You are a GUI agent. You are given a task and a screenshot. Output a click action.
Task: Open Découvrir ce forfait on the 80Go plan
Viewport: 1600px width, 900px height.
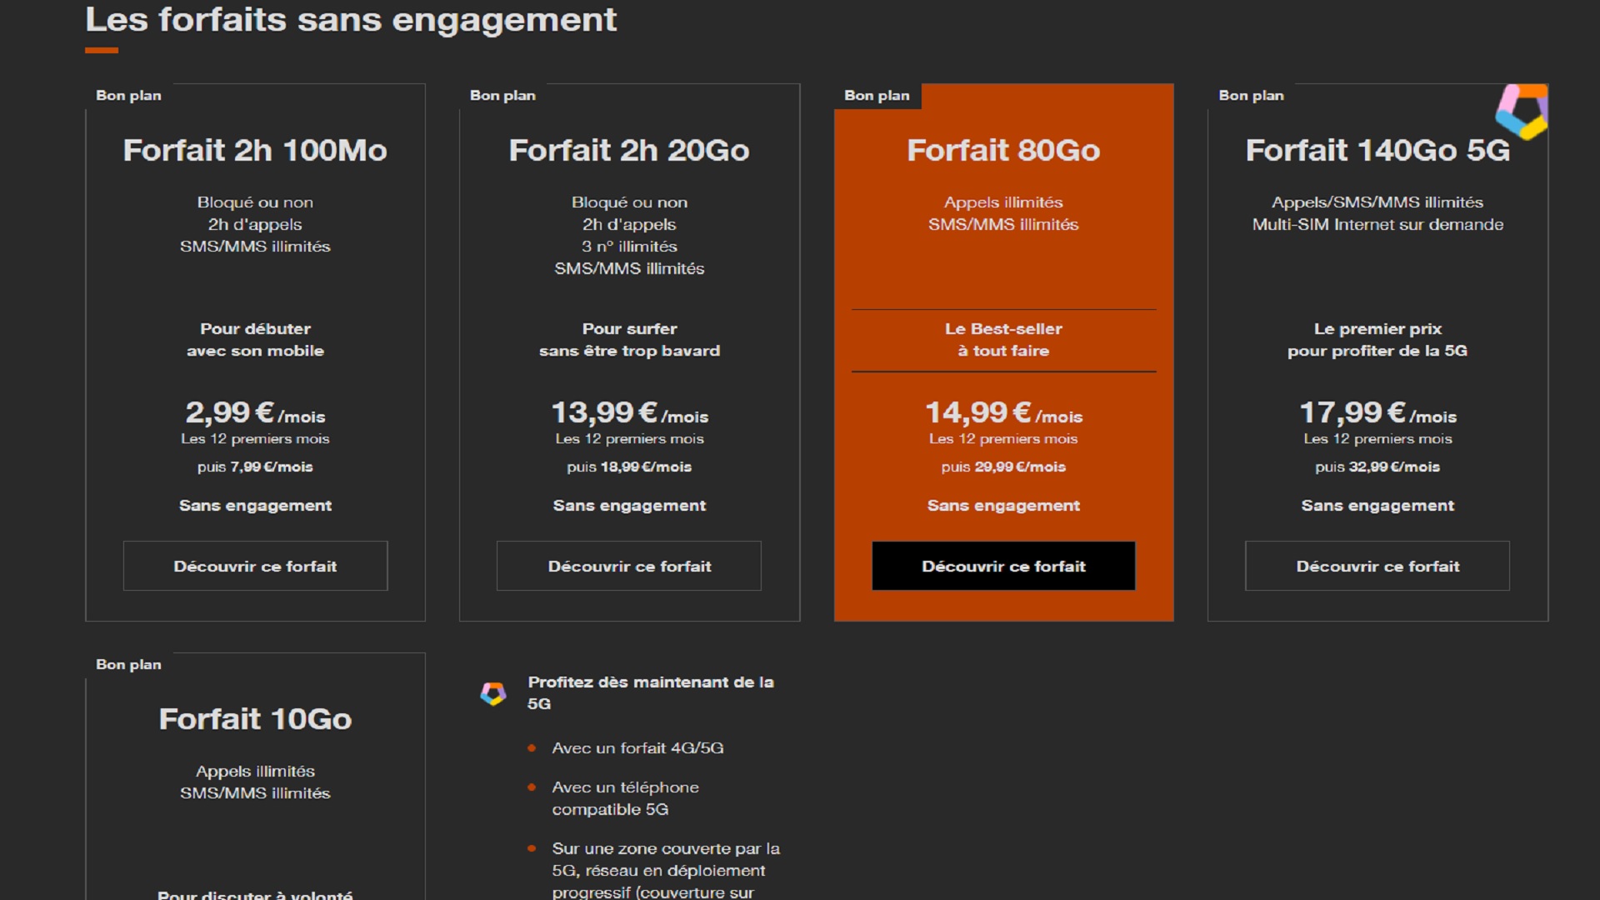pyautogui.click(x=1003, y=566)
